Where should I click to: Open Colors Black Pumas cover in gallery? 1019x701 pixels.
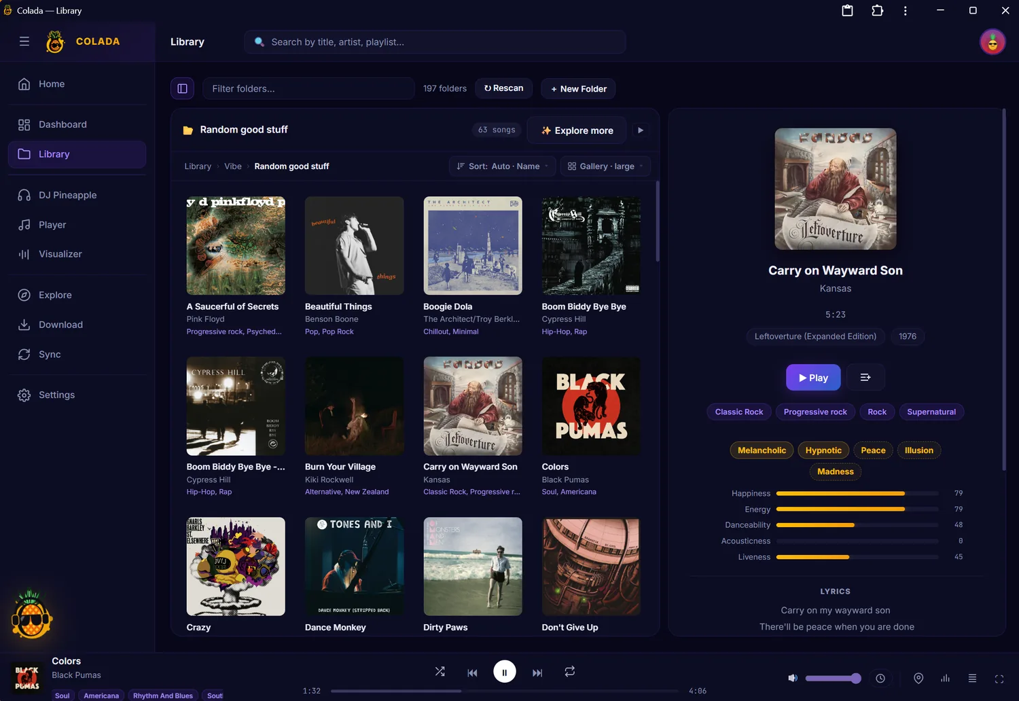coord(591,406)
